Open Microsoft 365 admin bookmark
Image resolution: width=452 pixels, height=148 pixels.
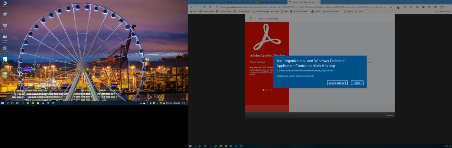click(x=299, y=11)
